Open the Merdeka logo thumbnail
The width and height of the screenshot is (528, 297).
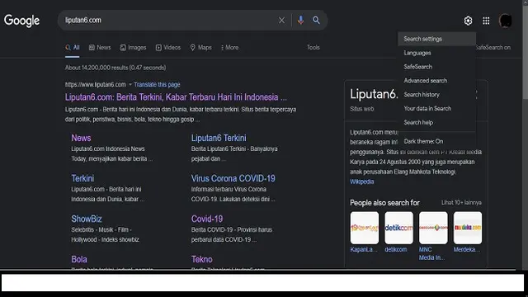tap(468, 228)
